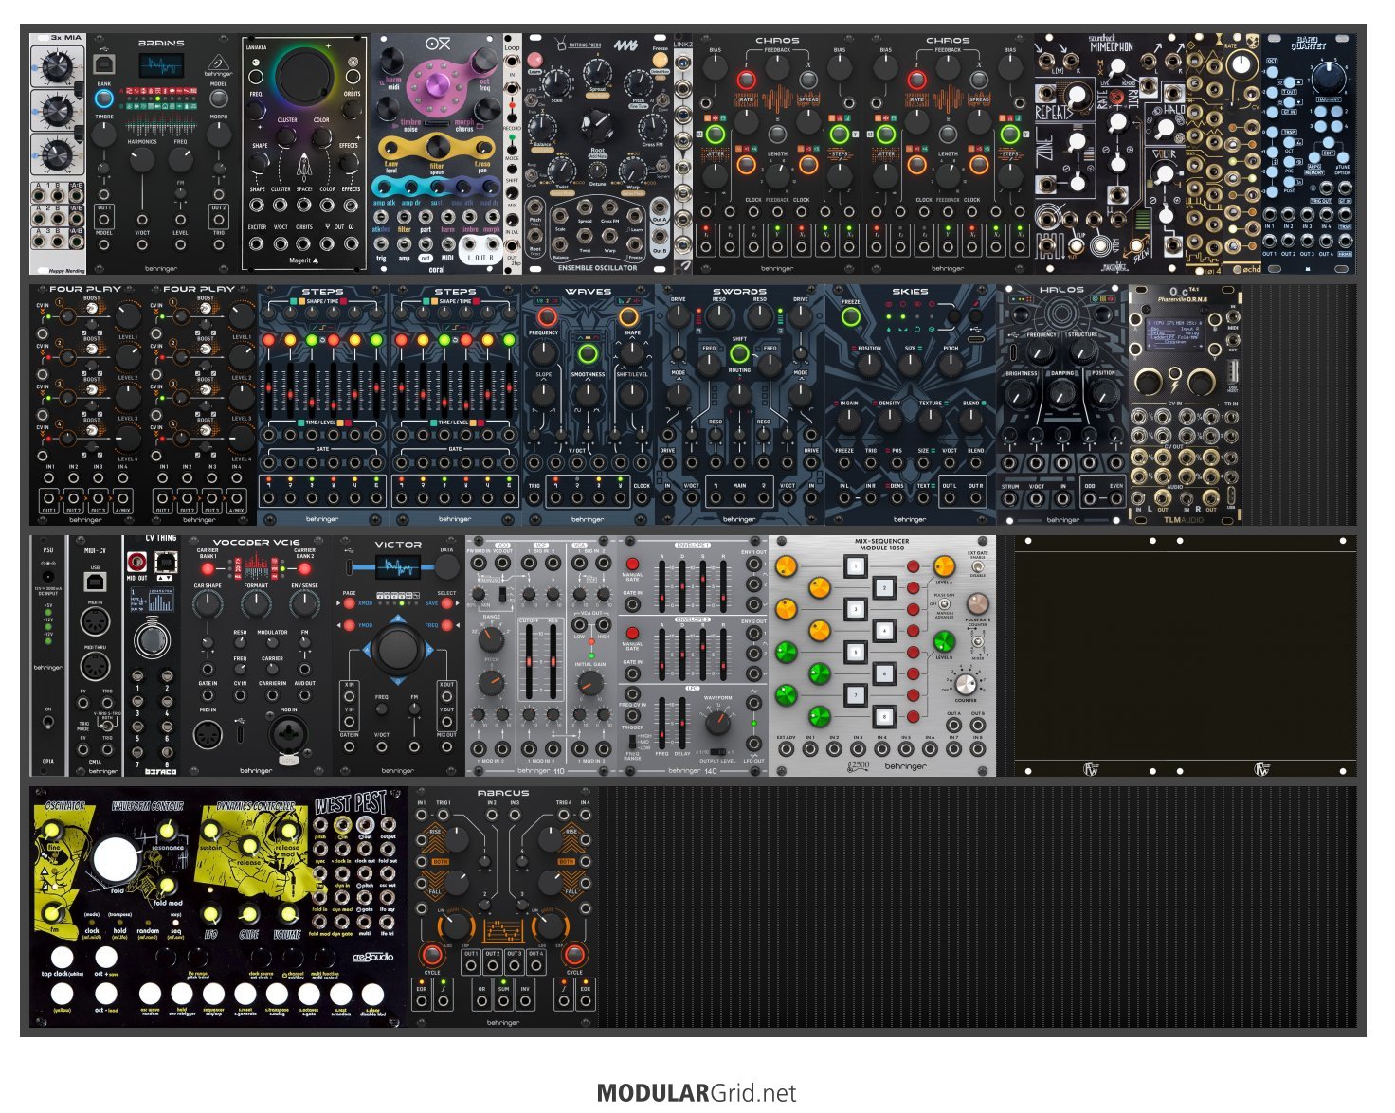
Task: Click the purple center knob on Coral
Action: 438,83
